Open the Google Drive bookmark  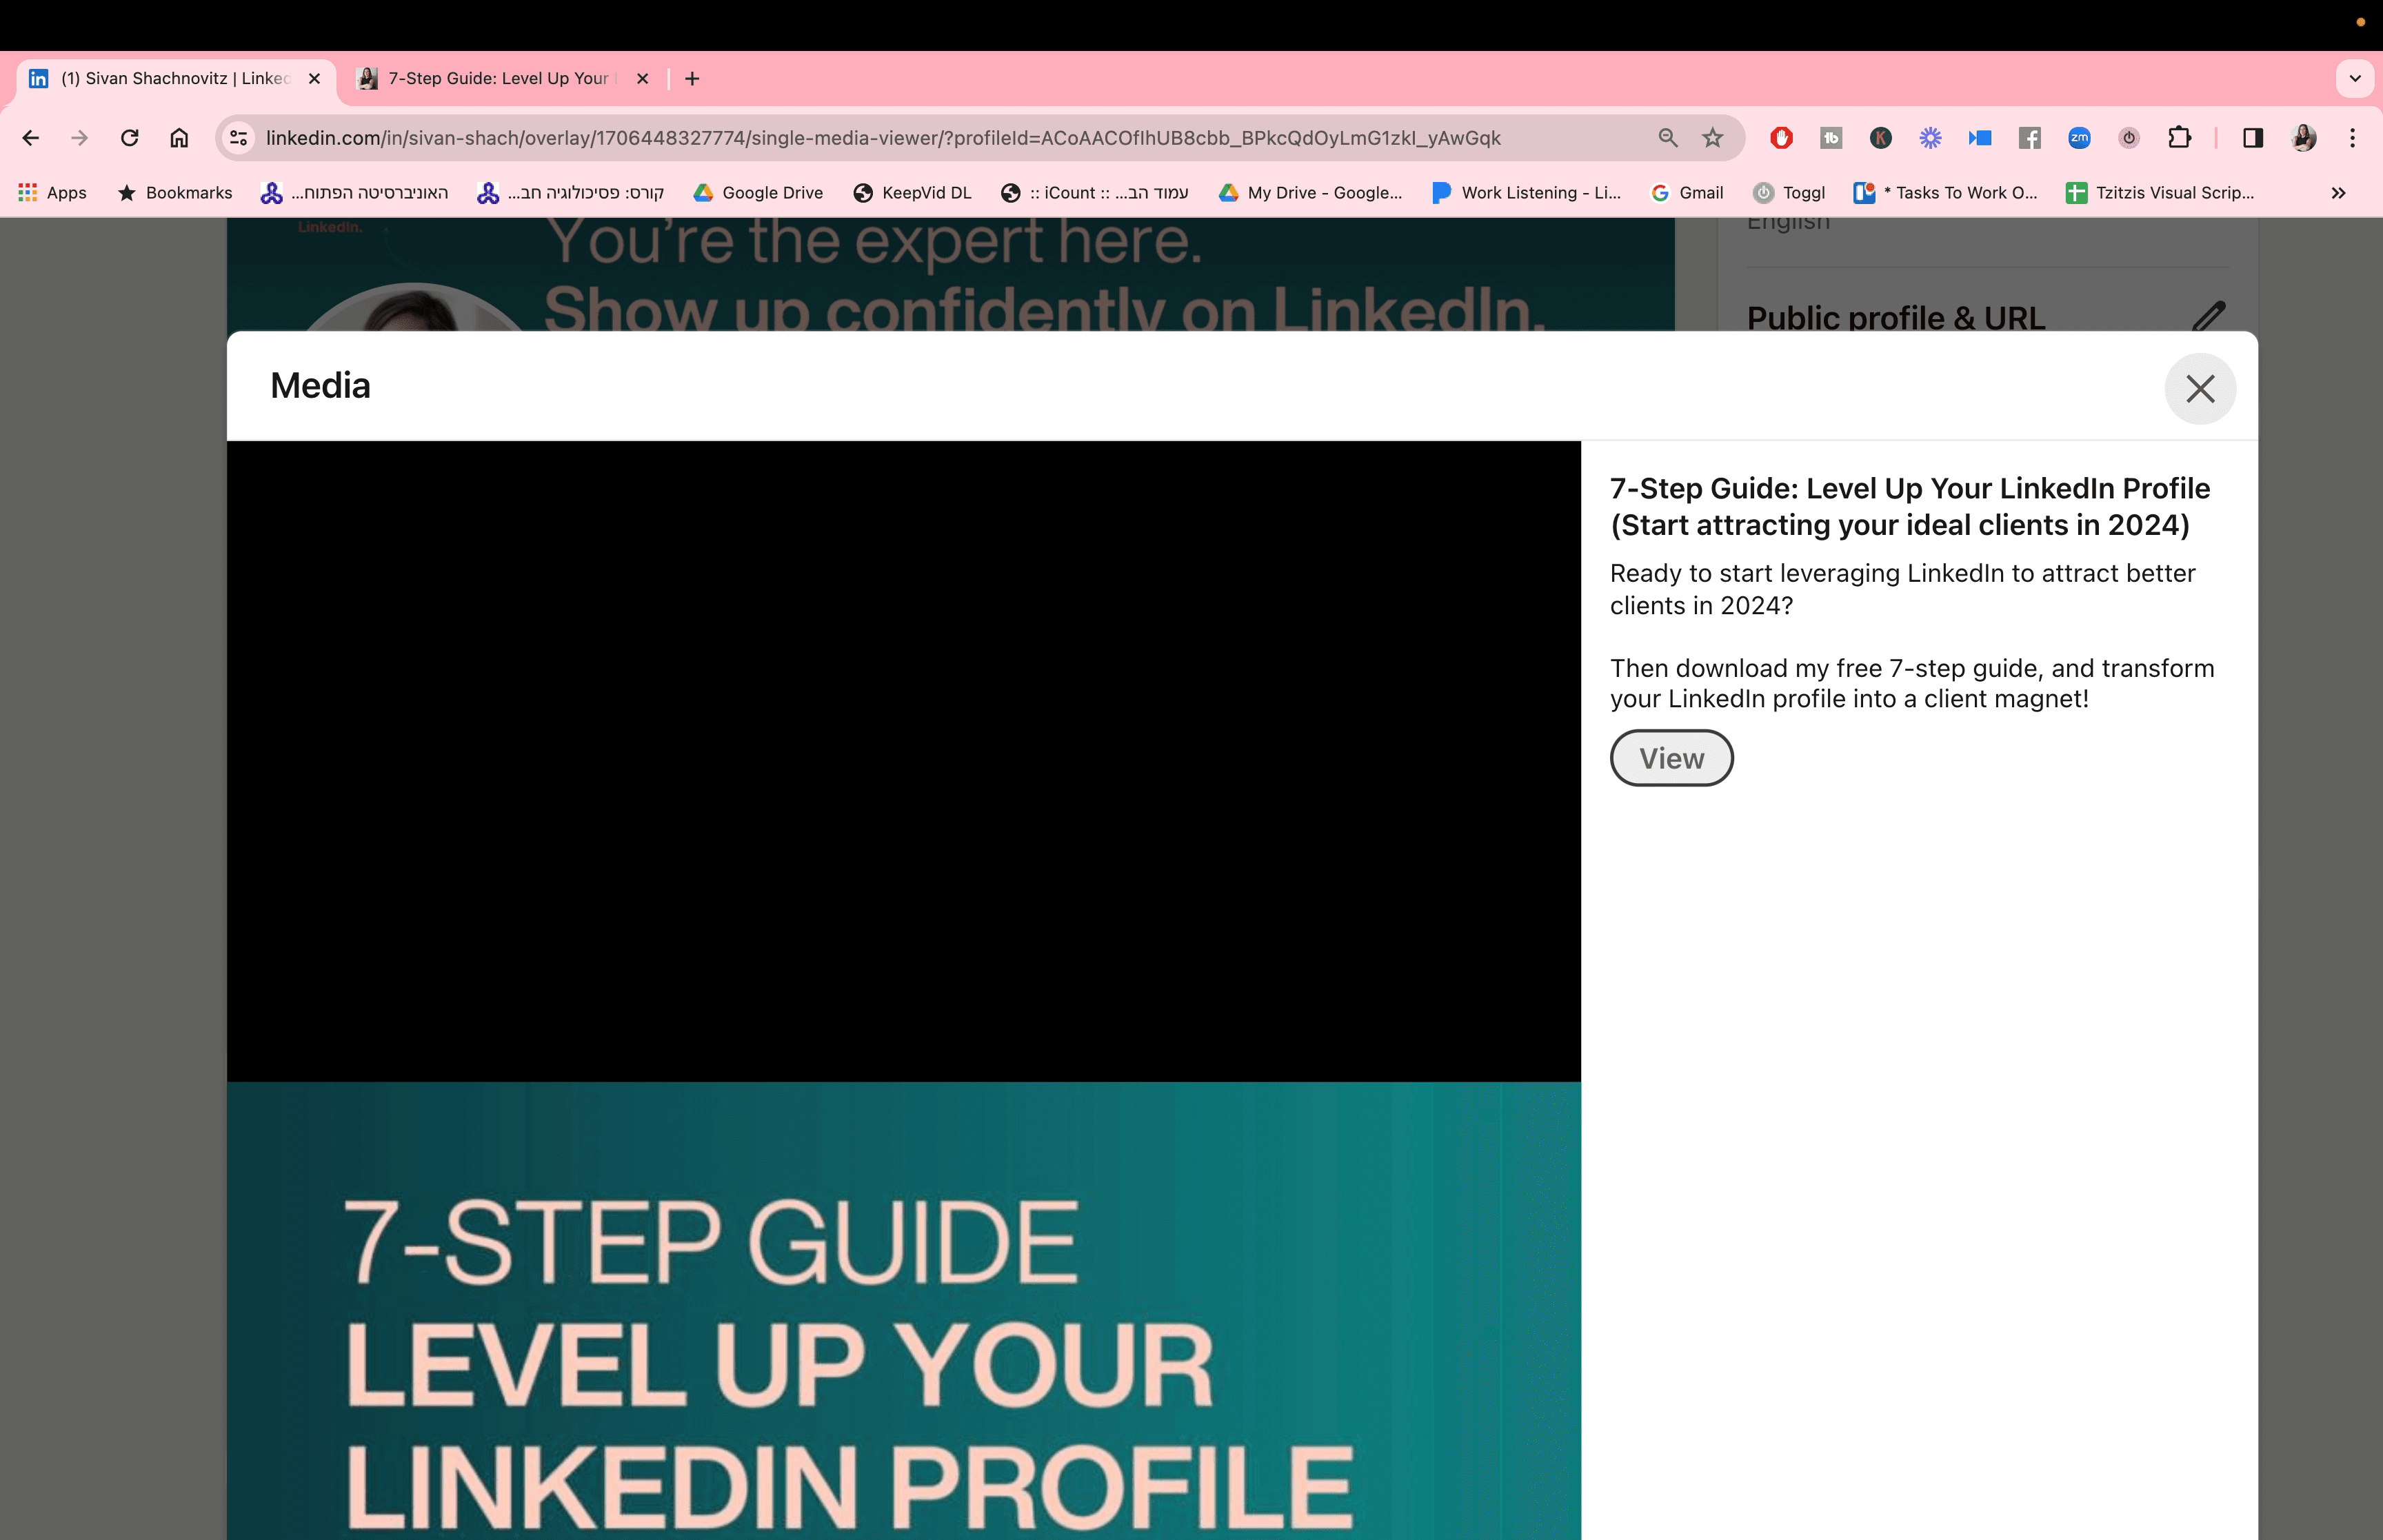click(759, 192)
